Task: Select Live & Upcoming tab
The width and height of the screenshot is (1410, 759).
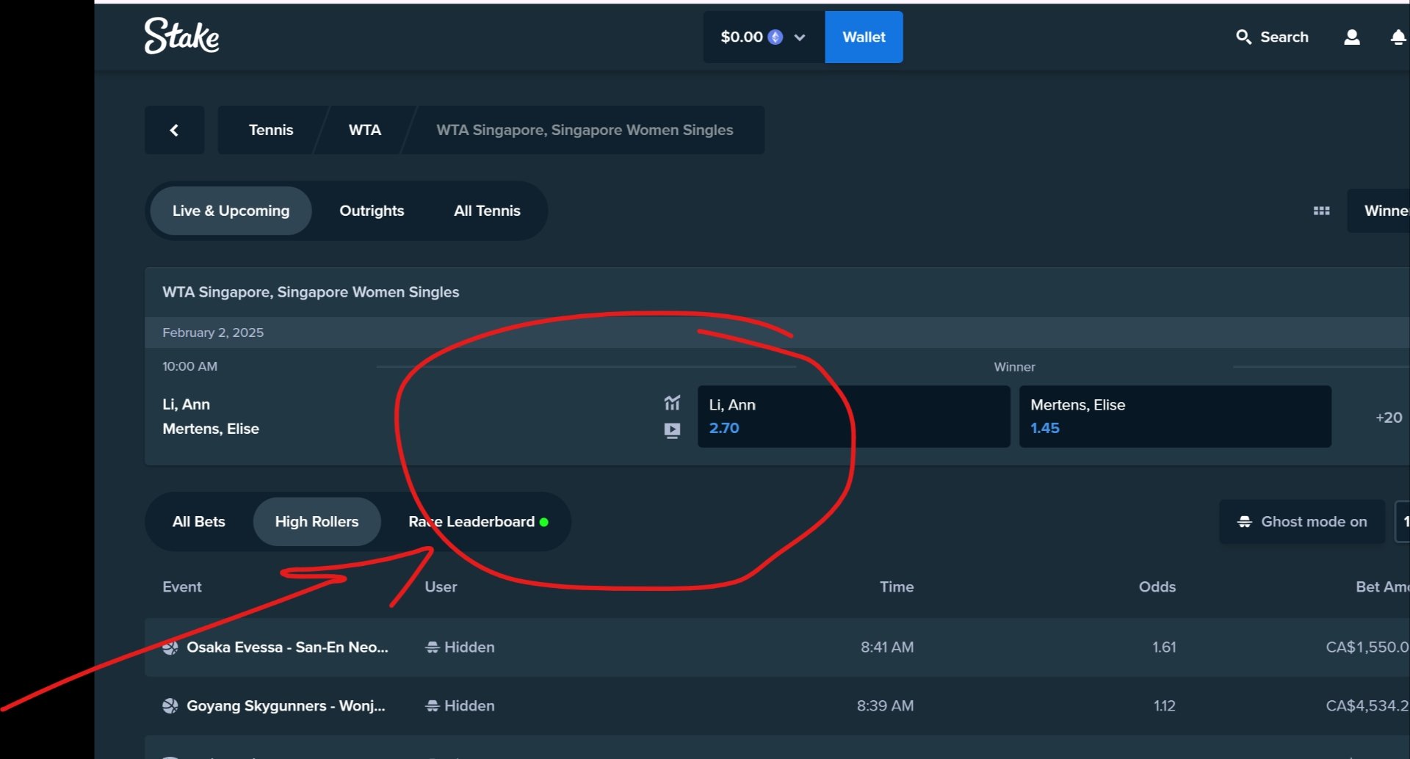Action: (x=231, y=211)
